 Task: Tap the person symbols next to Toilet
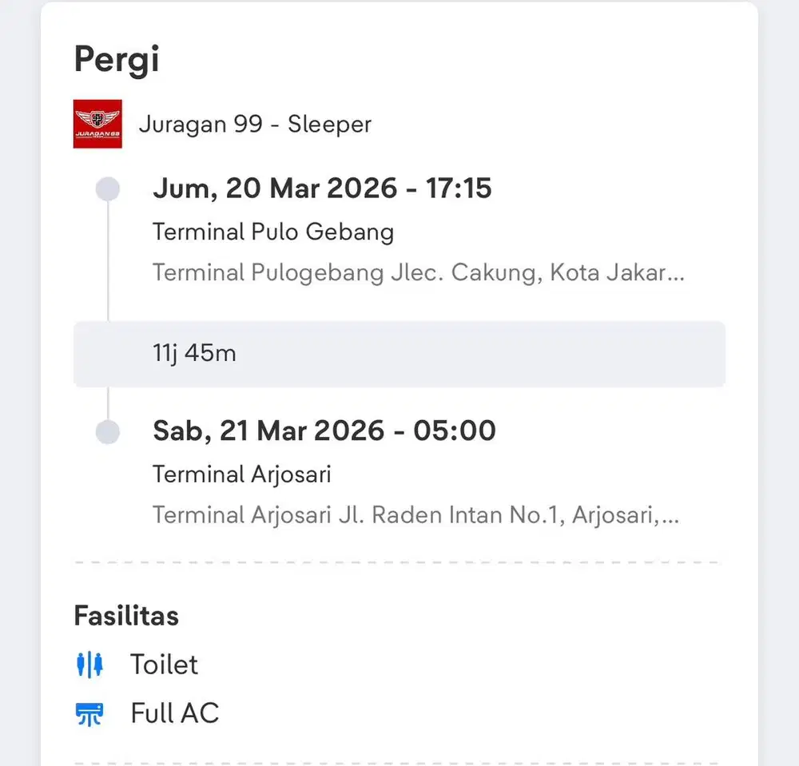(x=90, y=664)
